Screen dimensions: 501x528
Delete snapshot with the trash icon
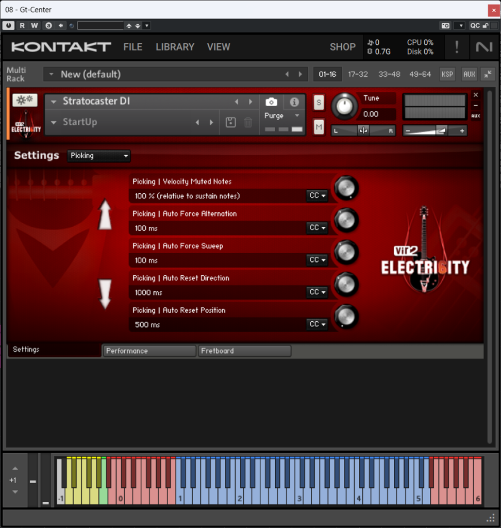(x=248, y=122)
